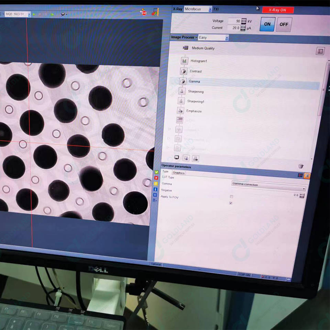Switch to the Graphics tab
330x330 pixels.
(178, 173)
